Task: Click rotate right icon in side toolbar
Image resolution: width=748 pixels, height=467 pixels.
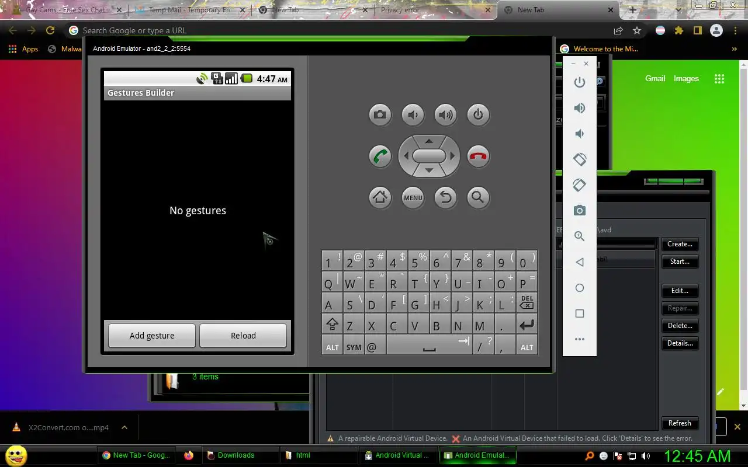Action: point(580,185)
